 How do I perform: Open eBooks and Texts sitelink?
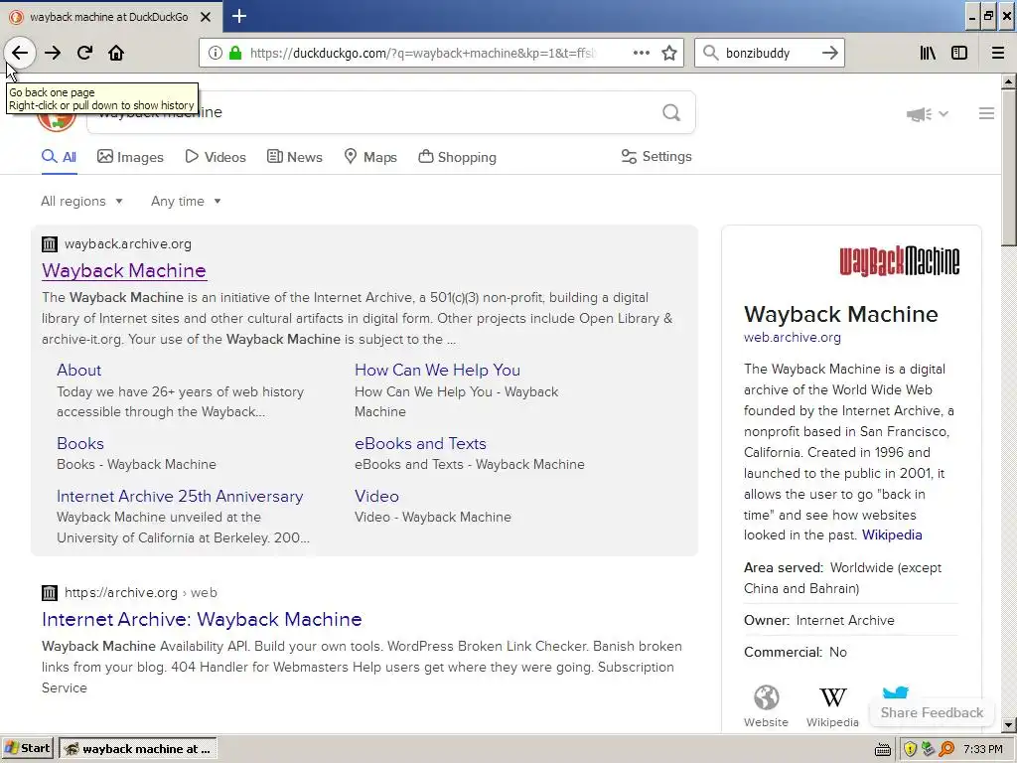point(420,443)
